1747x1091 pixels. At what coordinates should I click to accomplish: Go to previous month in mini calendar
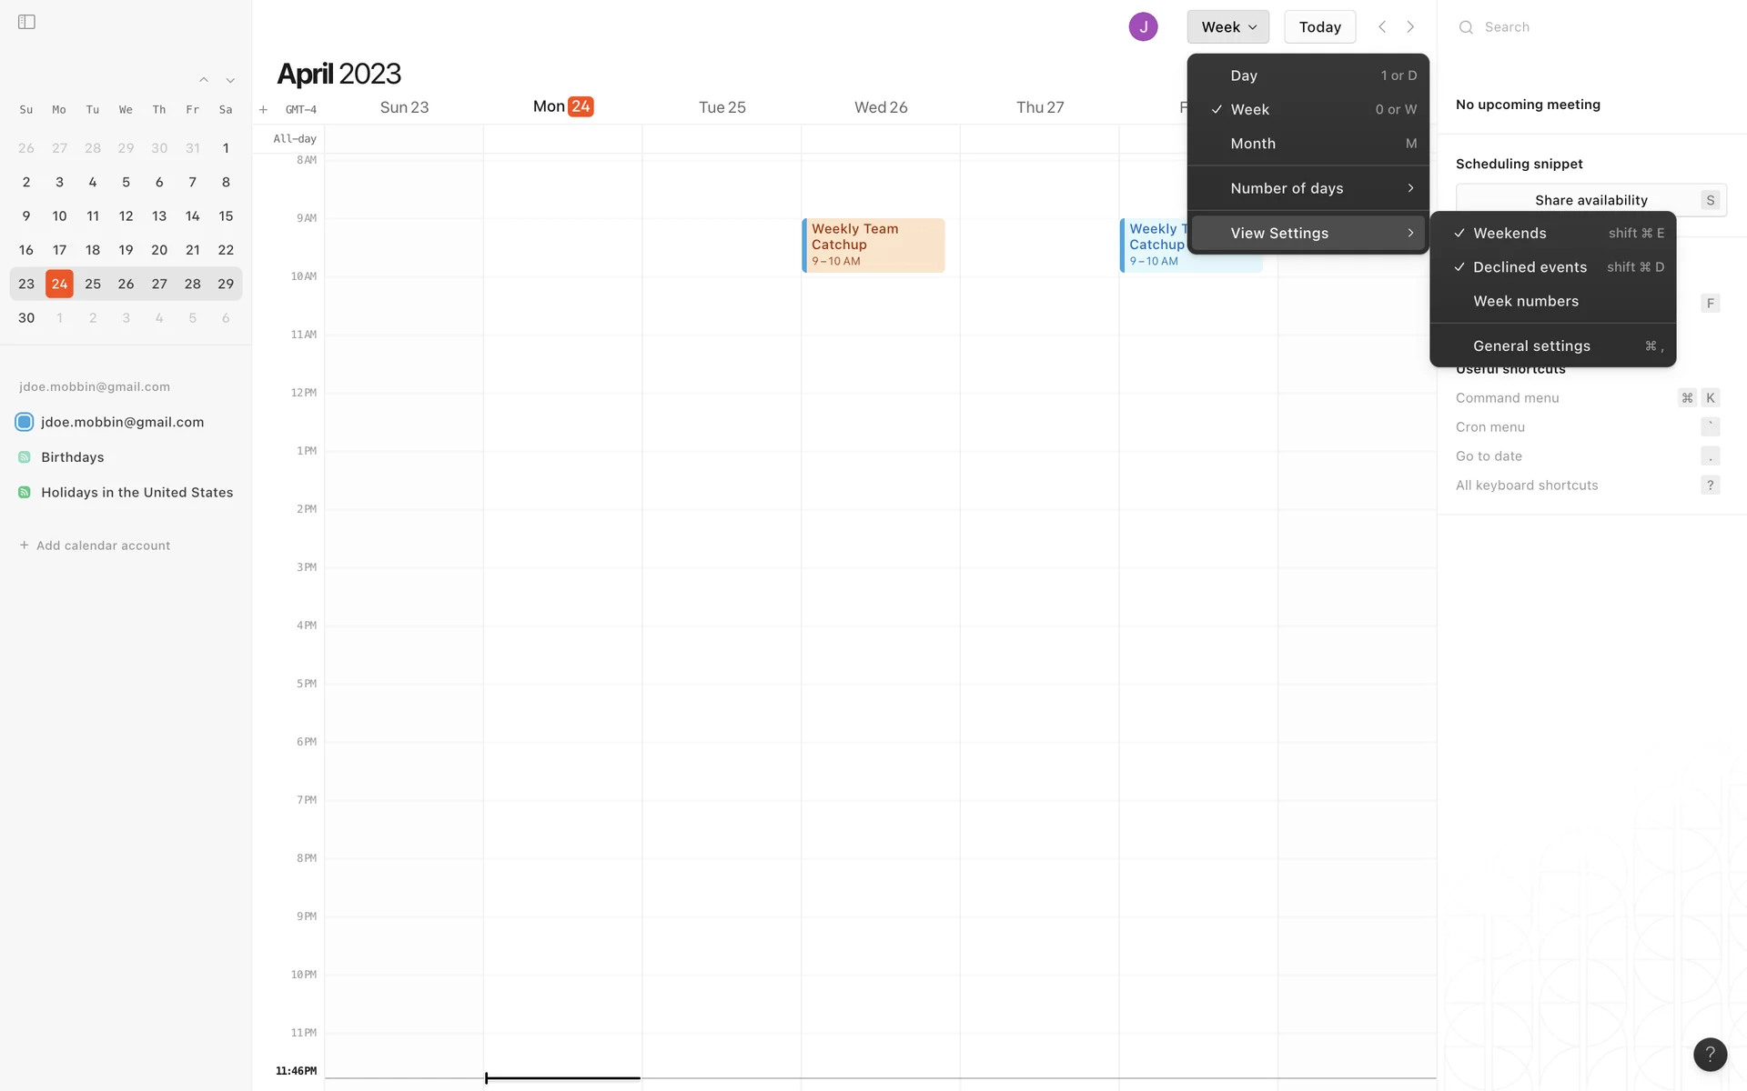tap(204, 80)
